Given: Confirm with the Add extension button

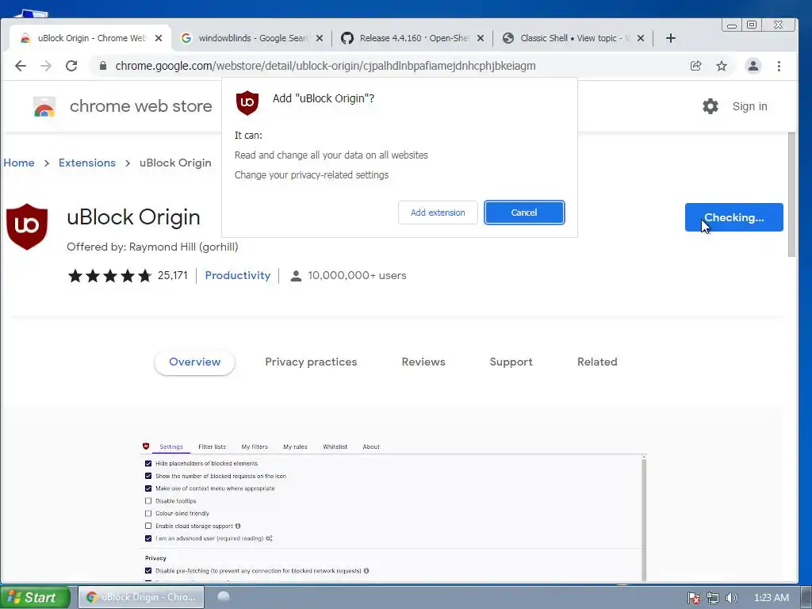Looking at the screenshot, I should (x=438, y=213).
